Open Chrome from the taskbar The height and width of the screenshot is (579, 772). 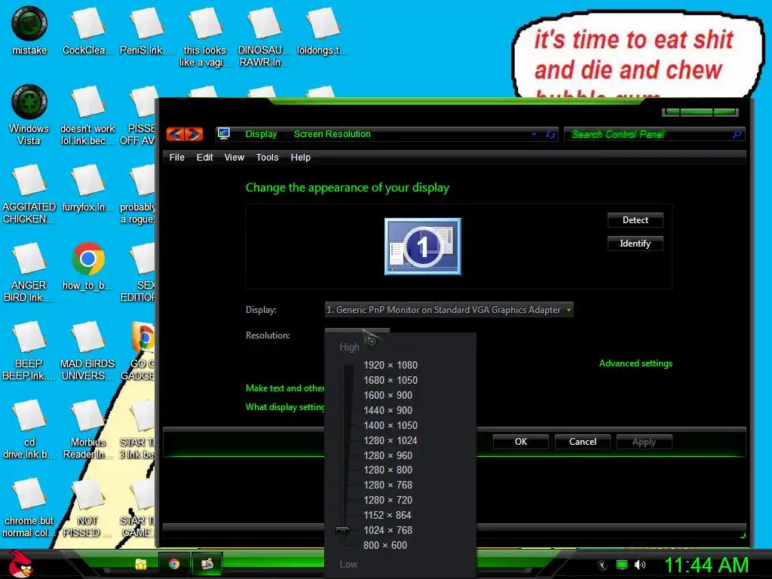point(174,564)
